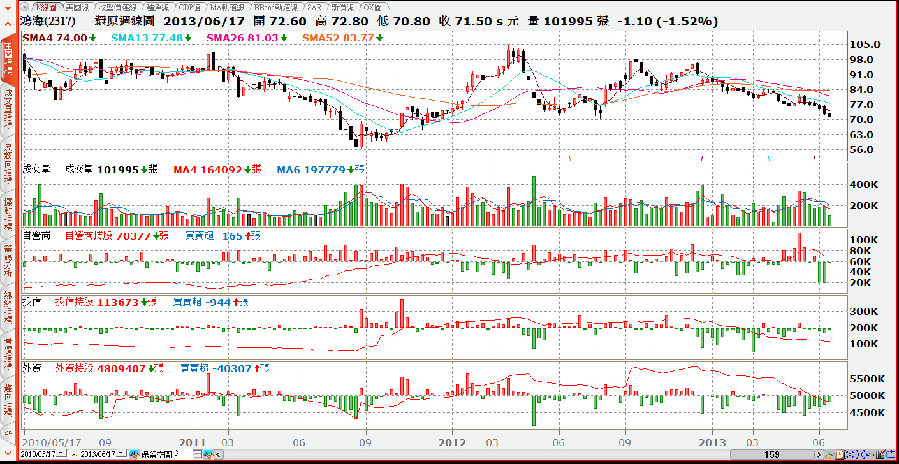Screen dimensions: 899x464
Task: Click the blue shrink-arrows icon
Action: coord(850,454)
